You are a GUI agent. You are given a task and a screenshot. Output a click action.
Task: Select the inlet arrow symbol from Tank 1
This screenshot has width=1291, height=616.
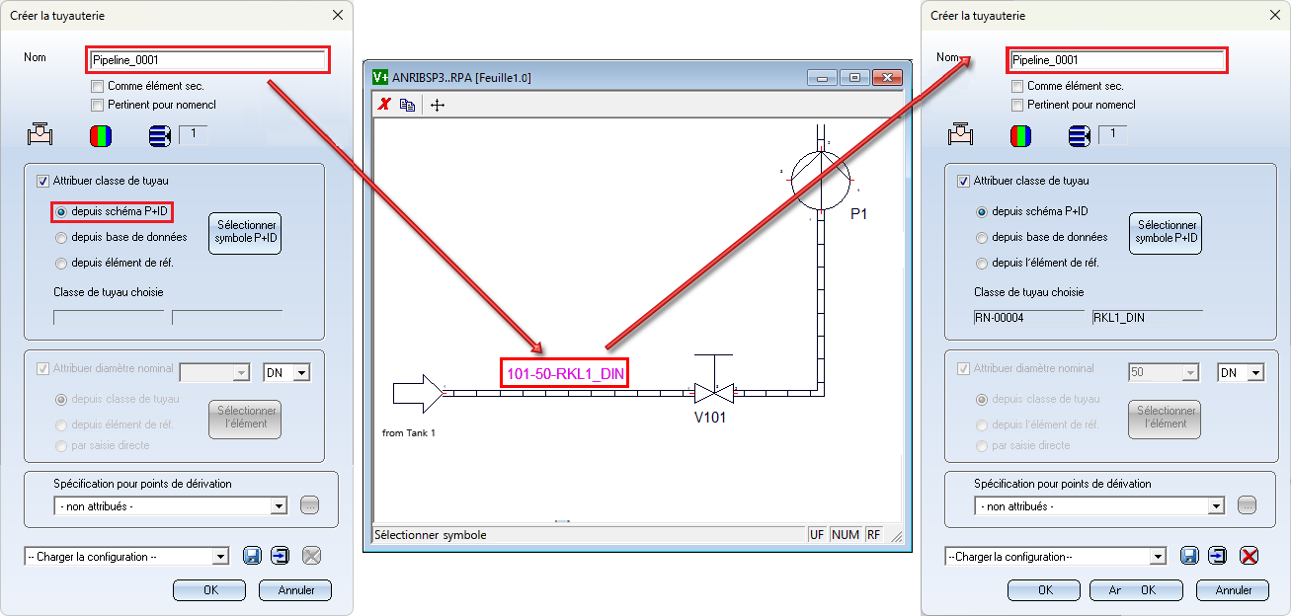click(x=416, y=393)
